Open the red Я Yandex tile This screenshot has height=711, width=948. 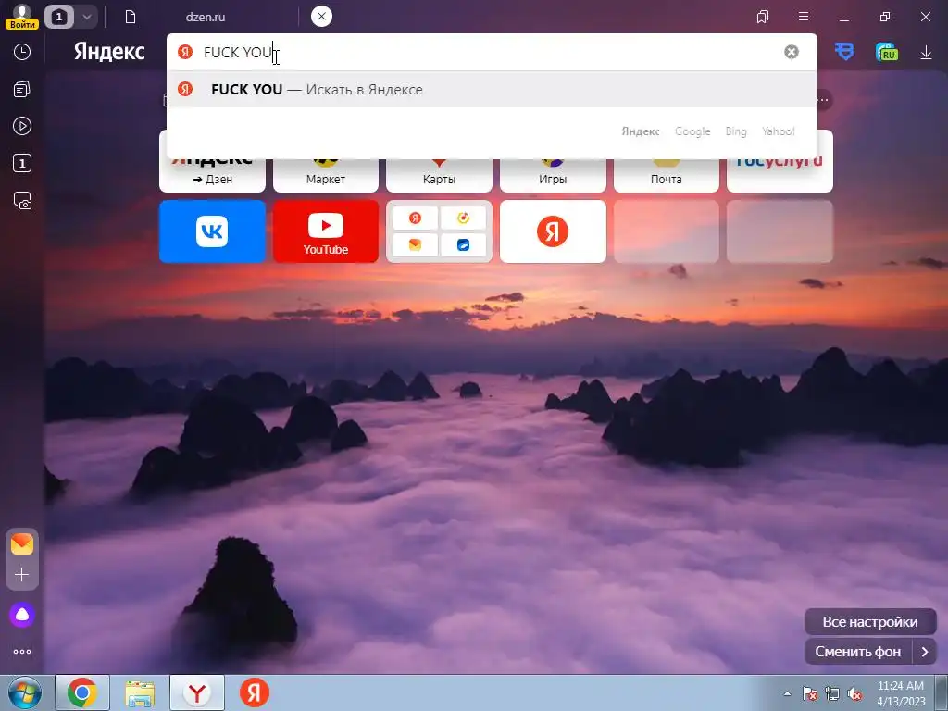(553, 231)
